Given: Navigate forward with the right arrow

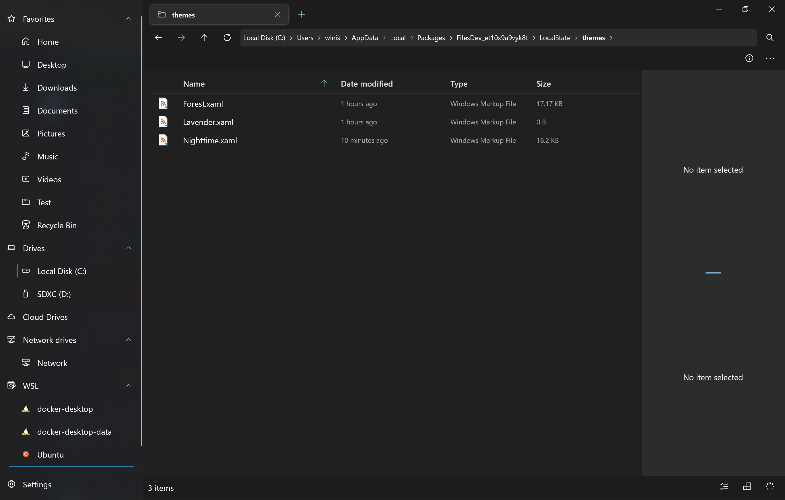Looking at the screenshot, I should point(181,38).
